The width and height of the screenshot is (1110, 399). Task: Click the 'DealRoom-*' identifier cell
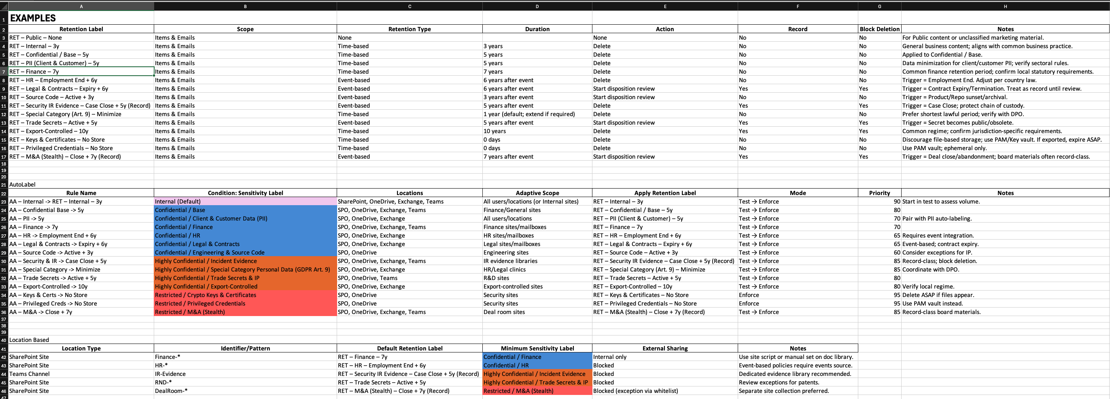(245, 391)
